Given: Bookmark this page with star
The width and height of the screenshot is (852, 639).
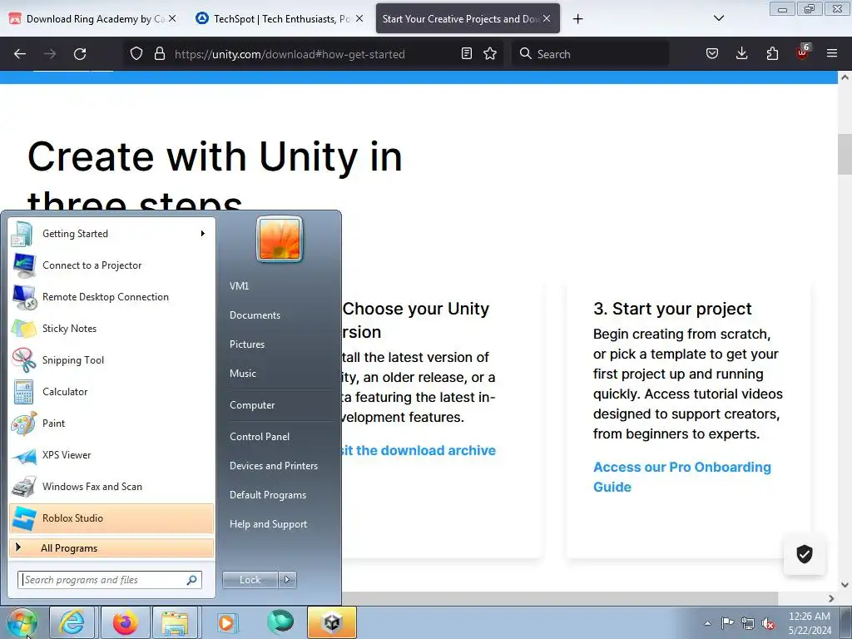Looking at the screenshot, I should pos(489,53).
